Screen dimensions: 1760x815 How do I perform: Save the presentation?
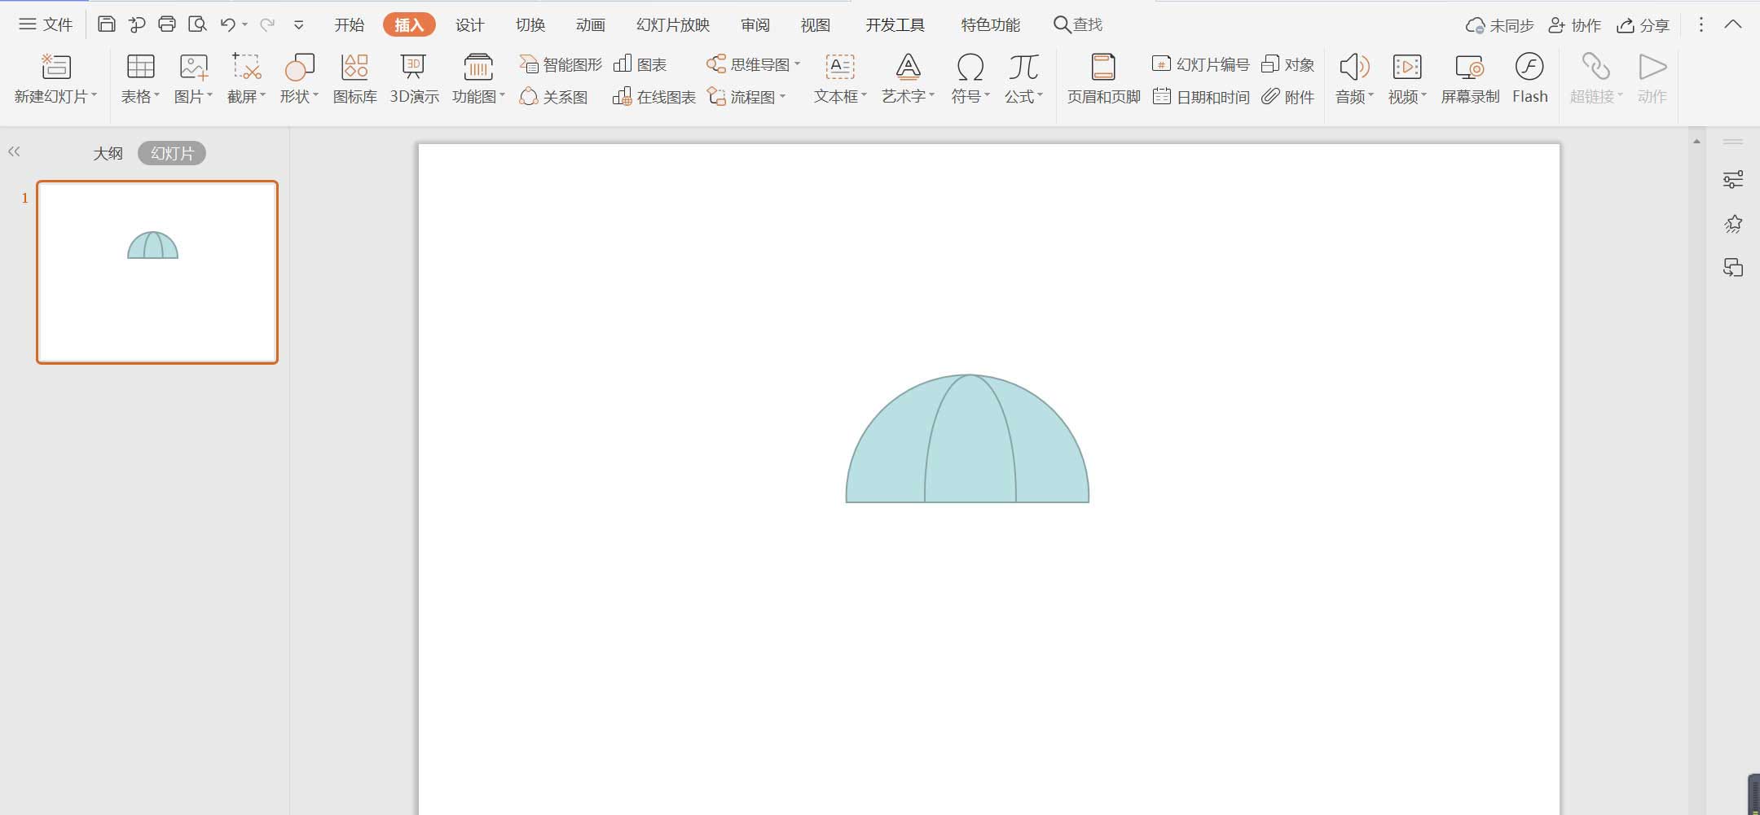click(x=107, y=24)
